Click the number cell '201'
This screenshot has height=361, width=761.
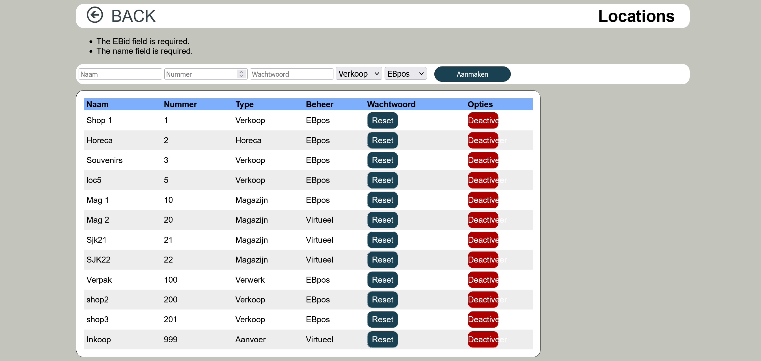point(170,320)
